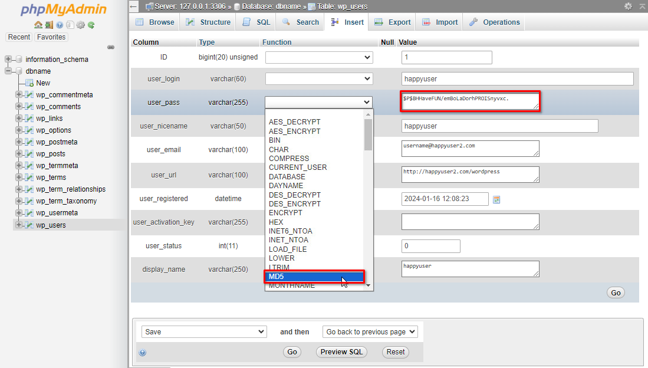Expand wp_comments table node
648x368 pixels.
19,106
